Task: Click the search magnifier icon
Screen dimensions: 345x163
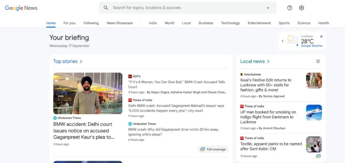Action: 106,8
